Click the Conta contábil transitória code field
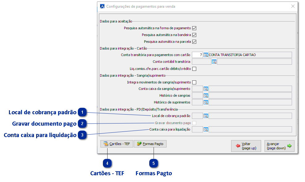This screenshot has height=182, width=305. (x=201, y=62)
